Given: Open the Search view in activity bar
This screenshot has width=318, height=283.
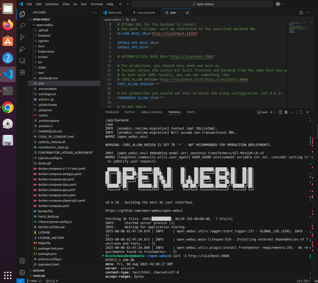Looking at the screenshot, I should (22, 26).
